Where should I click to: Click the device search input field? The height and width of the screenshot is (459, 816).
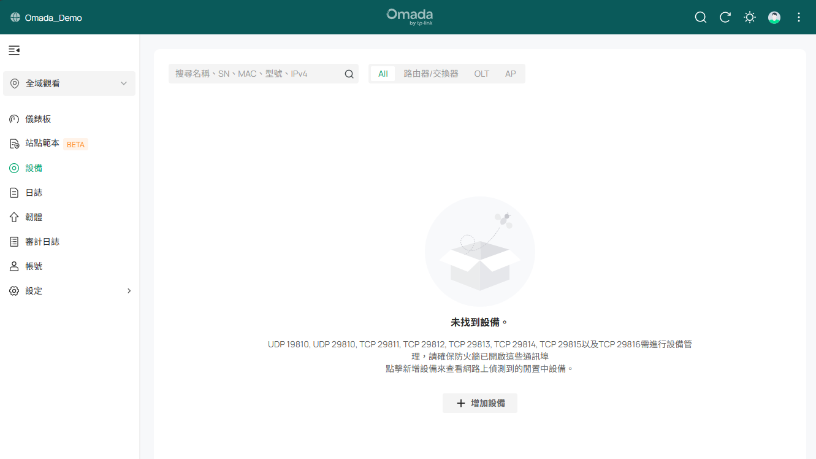tap(264, 74)
